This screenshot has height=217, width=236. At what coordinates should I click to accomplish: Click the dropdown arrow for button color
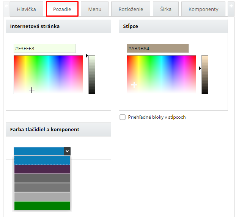[67, 151]
